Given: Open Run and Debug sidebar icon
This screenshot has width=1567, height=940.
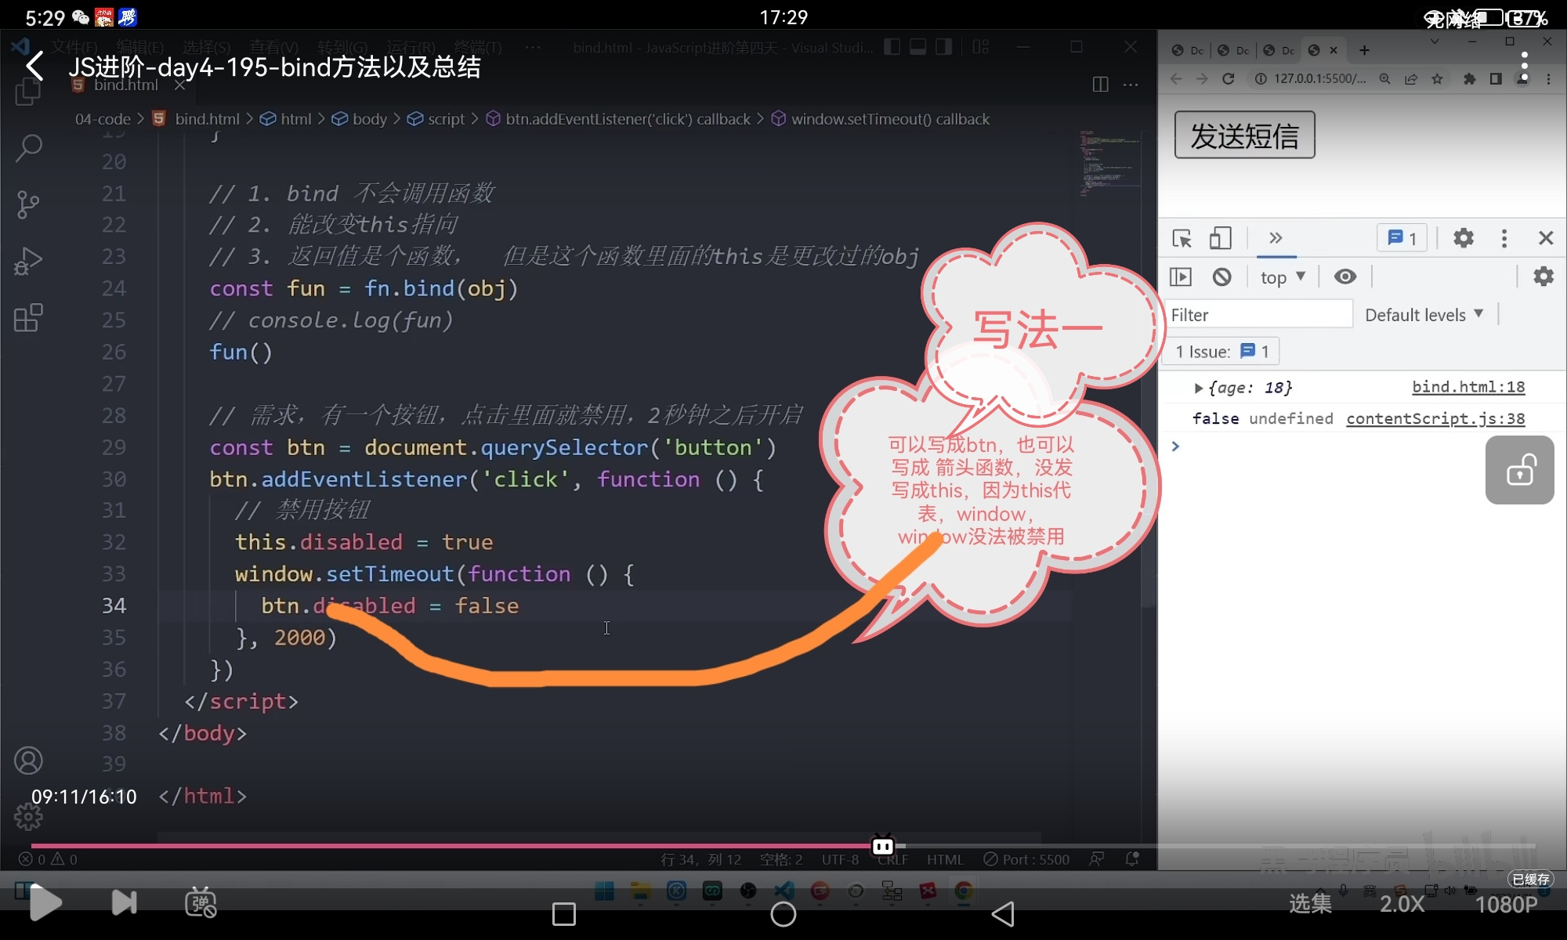Looking at the screenshot, I should click(28, 262).
